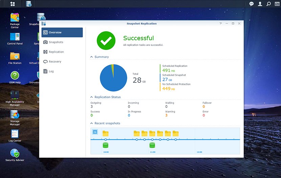Click the green database icon at 11:00
Screen dimensions: 281x178
[152, 145]
